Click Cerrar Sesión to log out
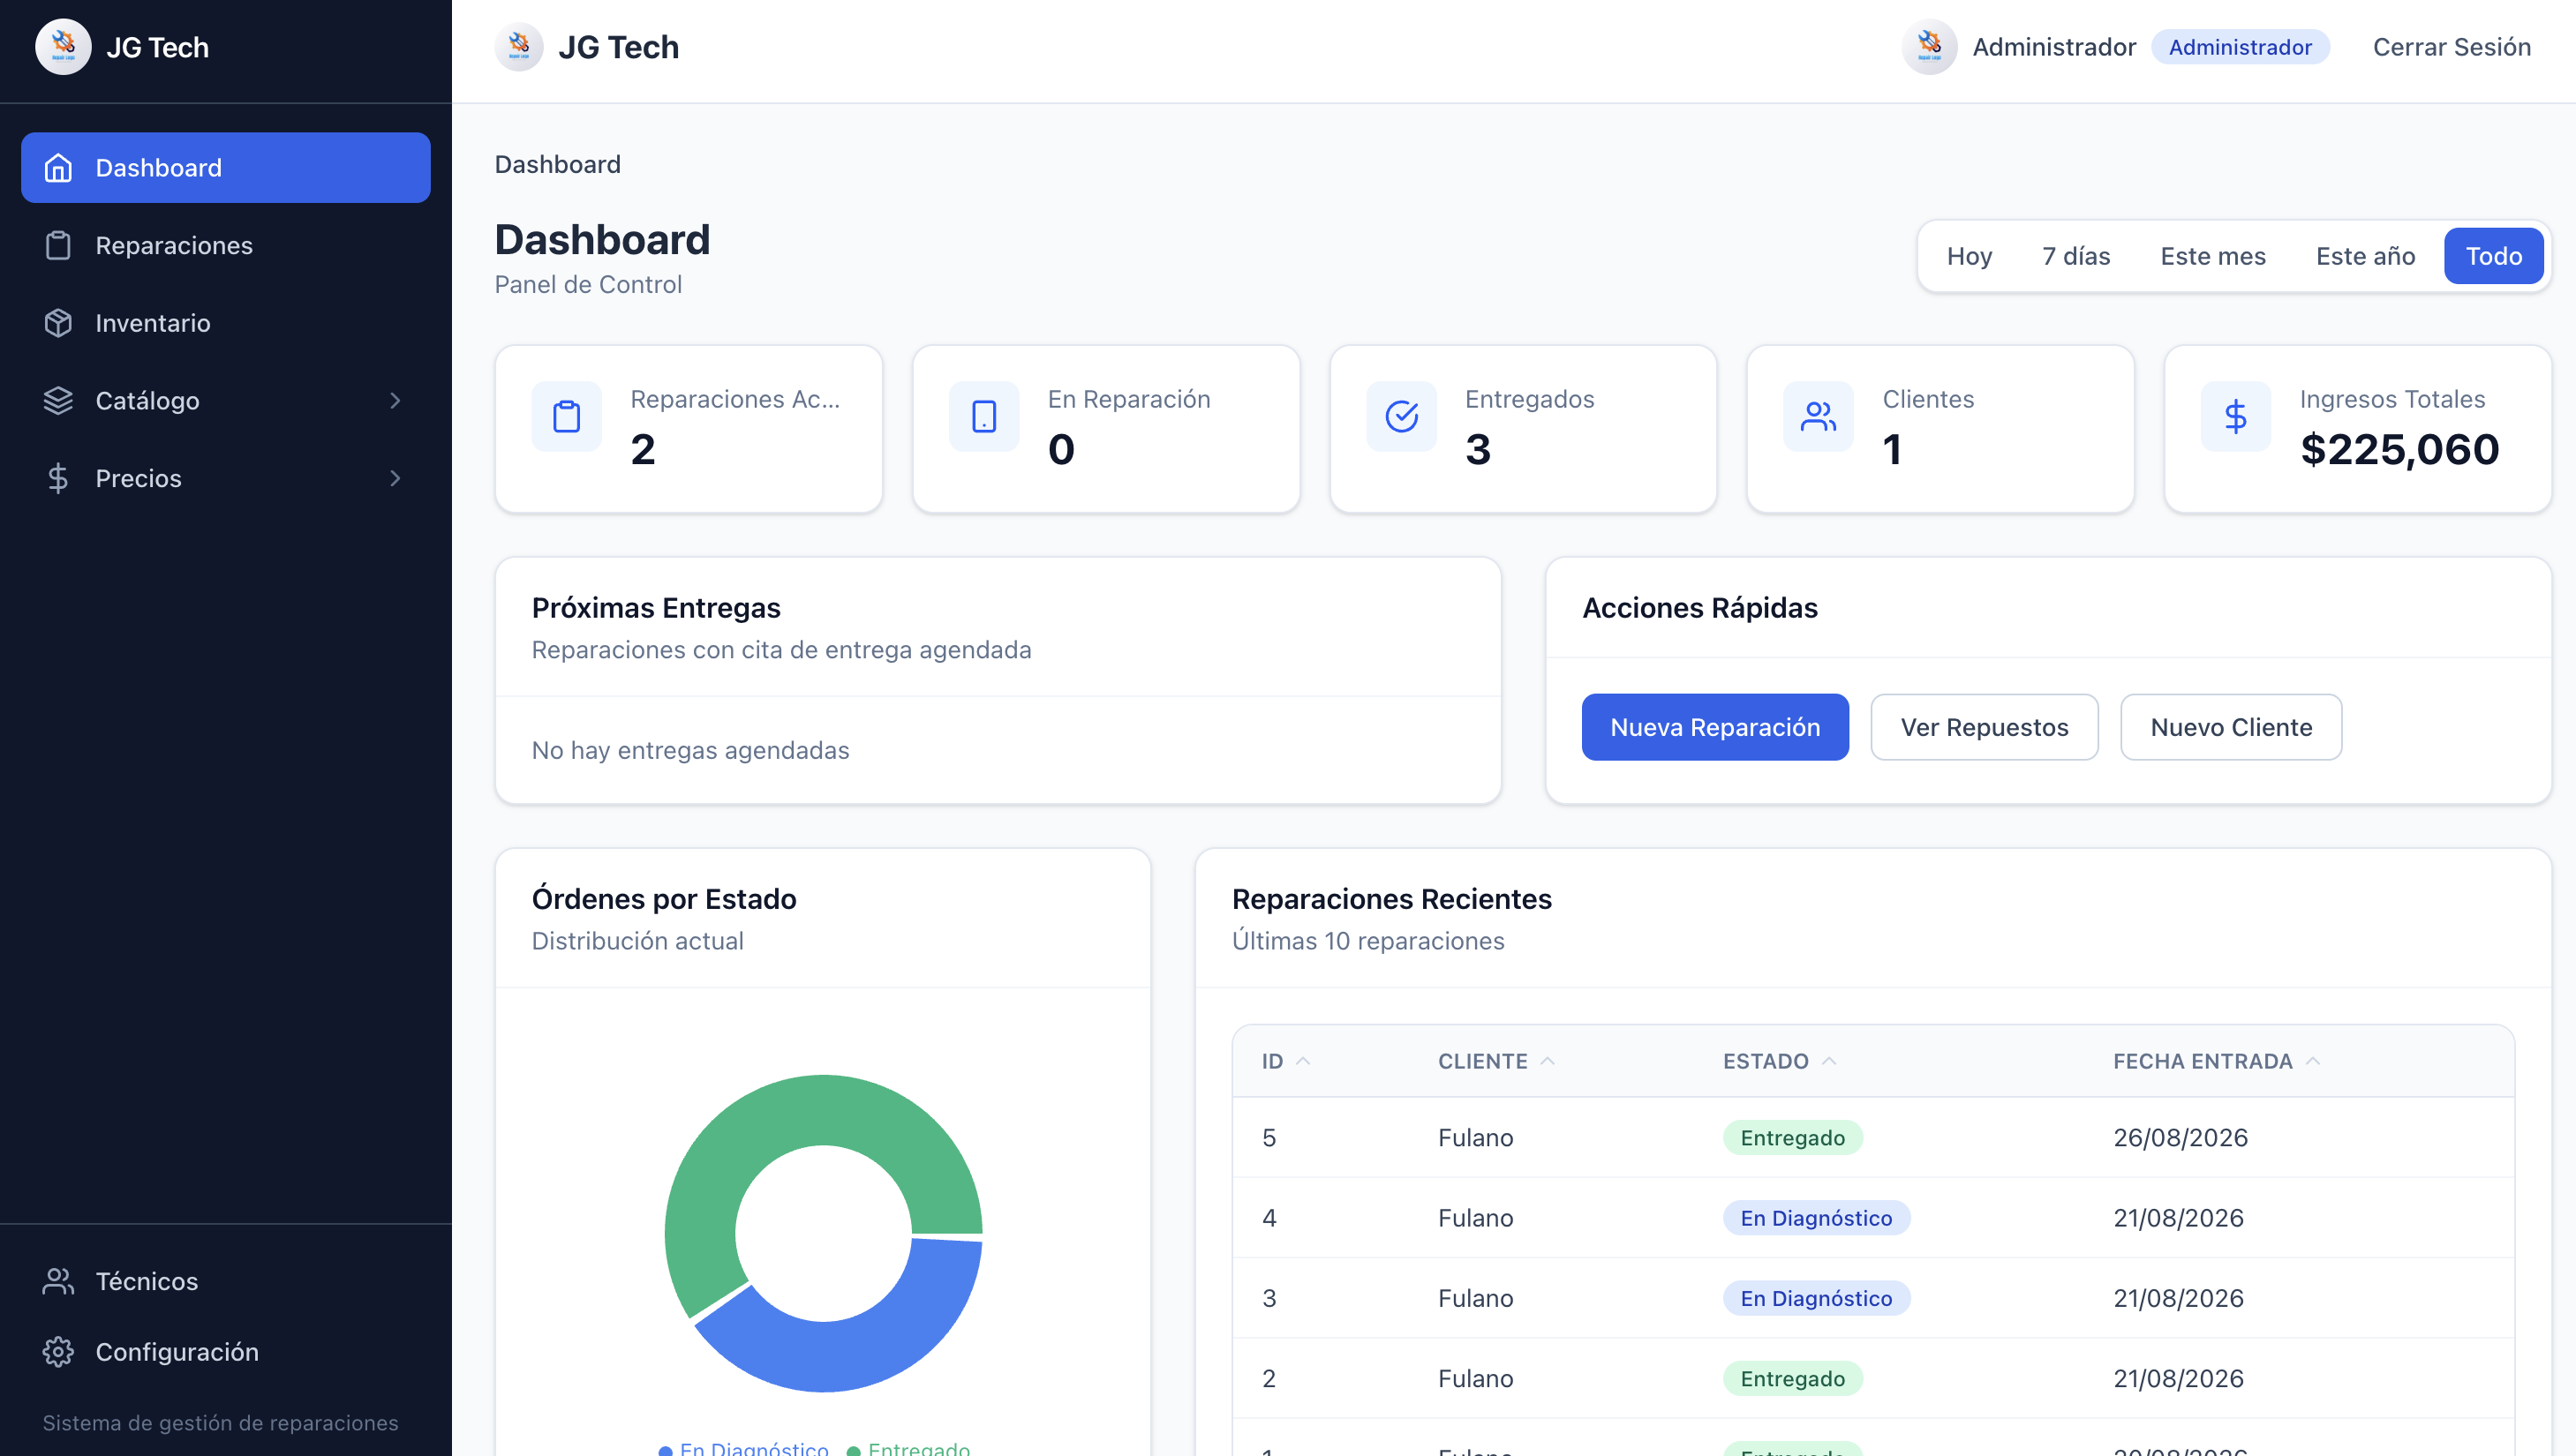The height and width of the screenshot is (1456, 2576). click(x=2451, y=47)
